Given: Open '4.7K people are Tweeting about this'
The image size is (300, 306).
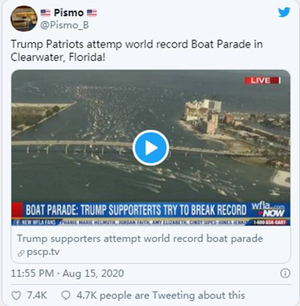Looking at the screenshot, I should point(161,295).
